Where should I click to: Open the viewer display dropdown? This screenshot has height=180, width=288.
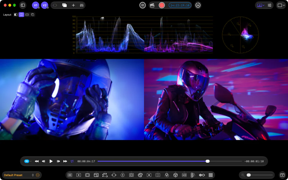[x=281, y=5]
